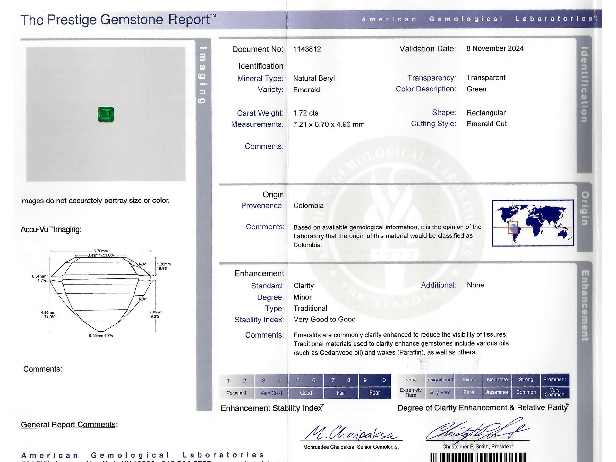The height and width of the screenshot is (462, 616).
Task: Click the 'Traditional' enhancement type value
Action: (x=310, y=308)
